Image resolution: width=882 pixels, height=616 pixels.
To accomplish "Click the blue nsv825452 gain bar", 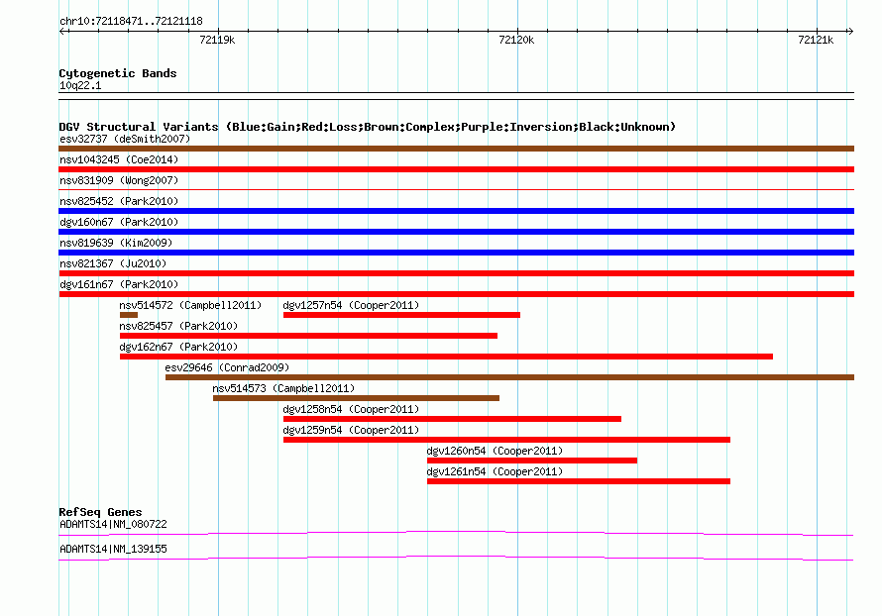I will pos(456,211).
